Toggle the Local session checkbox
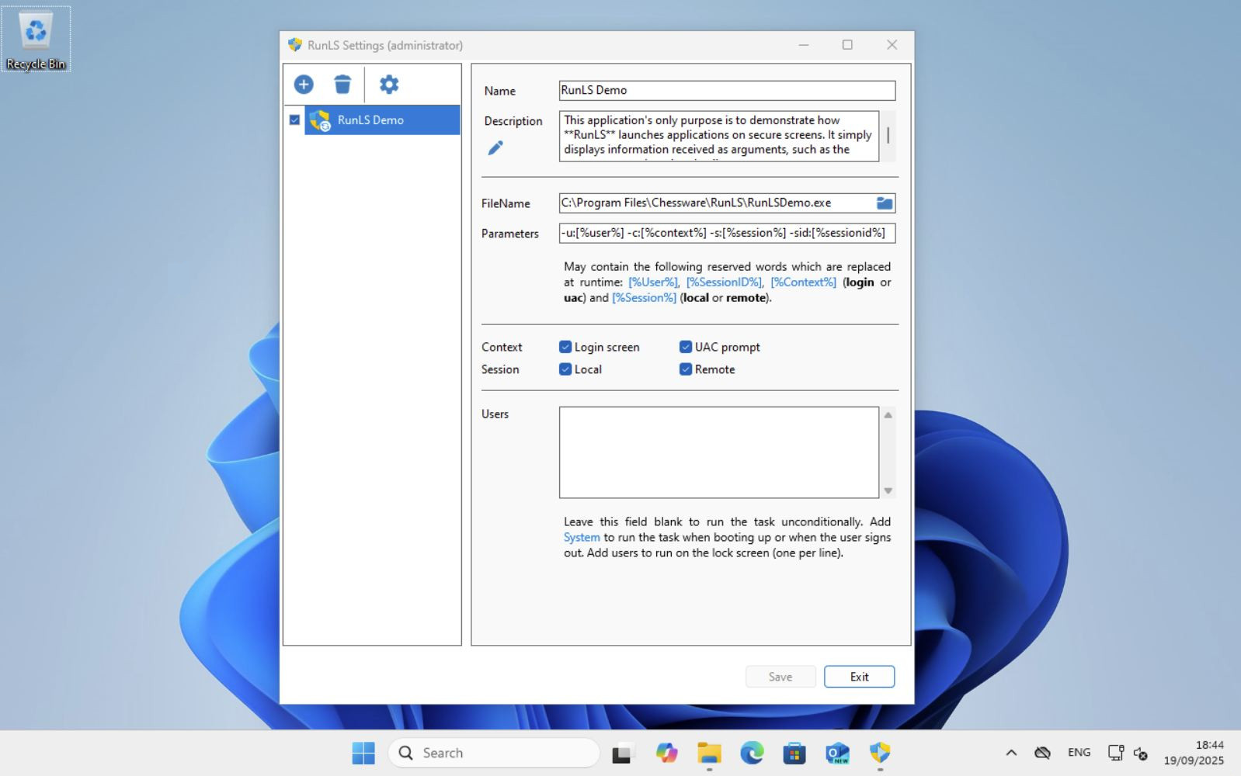Viewport: 1241px width, 776px height. point(565,369)
